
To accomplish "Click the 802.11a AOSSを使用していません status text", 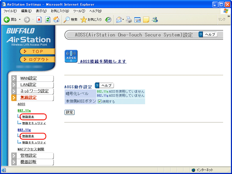I will pos(120,91).
